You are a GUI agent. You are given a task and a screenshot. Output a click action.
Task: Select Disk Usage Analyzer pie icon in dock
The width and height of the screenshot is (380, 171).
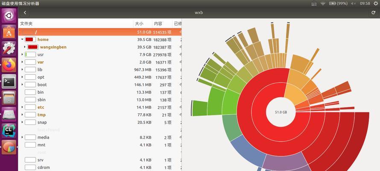pyautogui.click(x=9, y=147)
